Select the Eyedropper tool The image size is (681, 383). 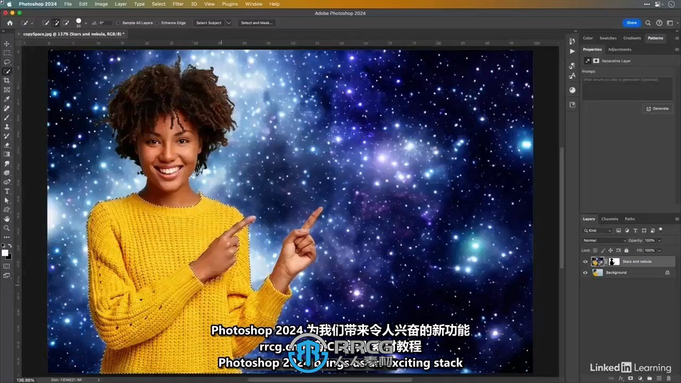tap(7, 99)
